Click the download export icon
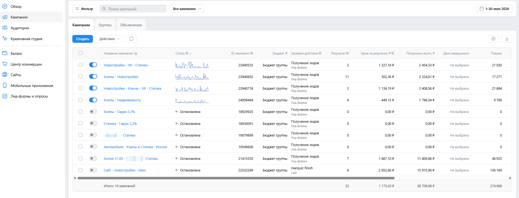Viewport: 519px width, 198px height. coord(507,39)
